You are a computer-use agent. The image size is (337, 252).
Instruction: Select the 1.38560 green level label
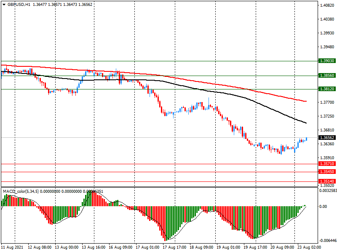[x=327, y=76]
